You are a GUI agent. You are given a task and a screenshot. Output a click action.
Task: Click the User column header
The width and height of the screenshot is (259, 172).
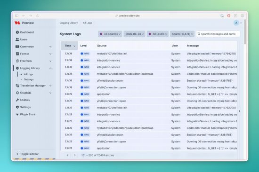[x=175, y=46]
